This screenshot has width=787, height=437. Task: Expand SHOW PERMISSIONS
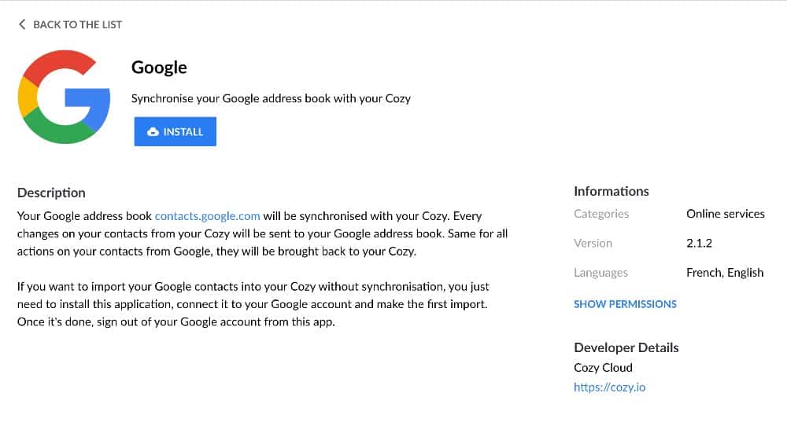625,304
